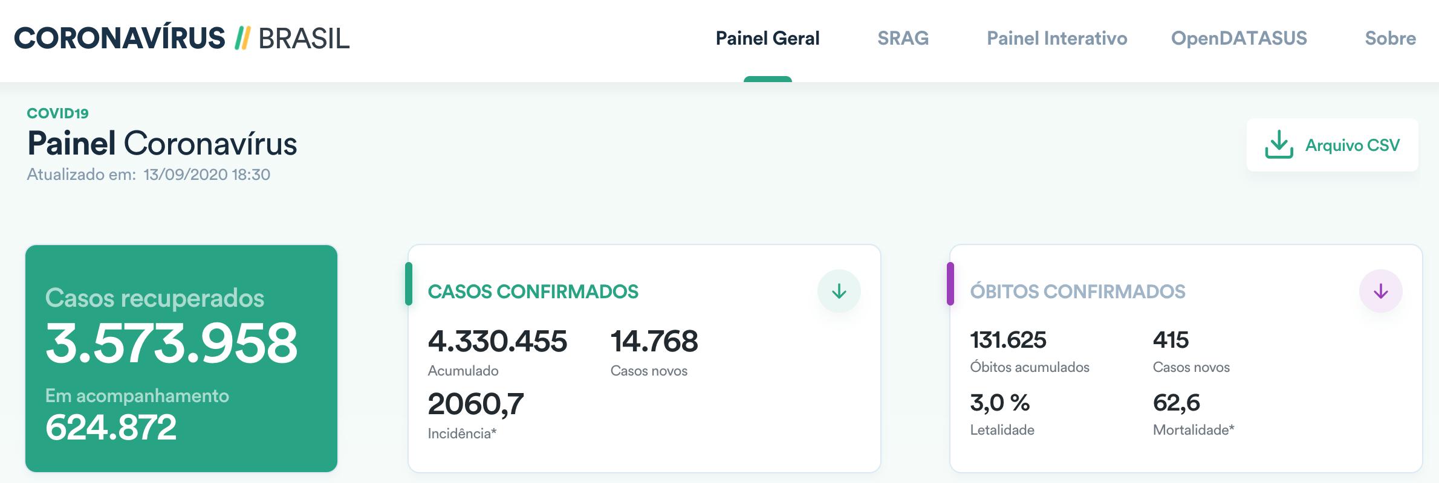Click the Casos Confirmados heading
Screen dimensions: 1439x483
[x=533, y=292]
